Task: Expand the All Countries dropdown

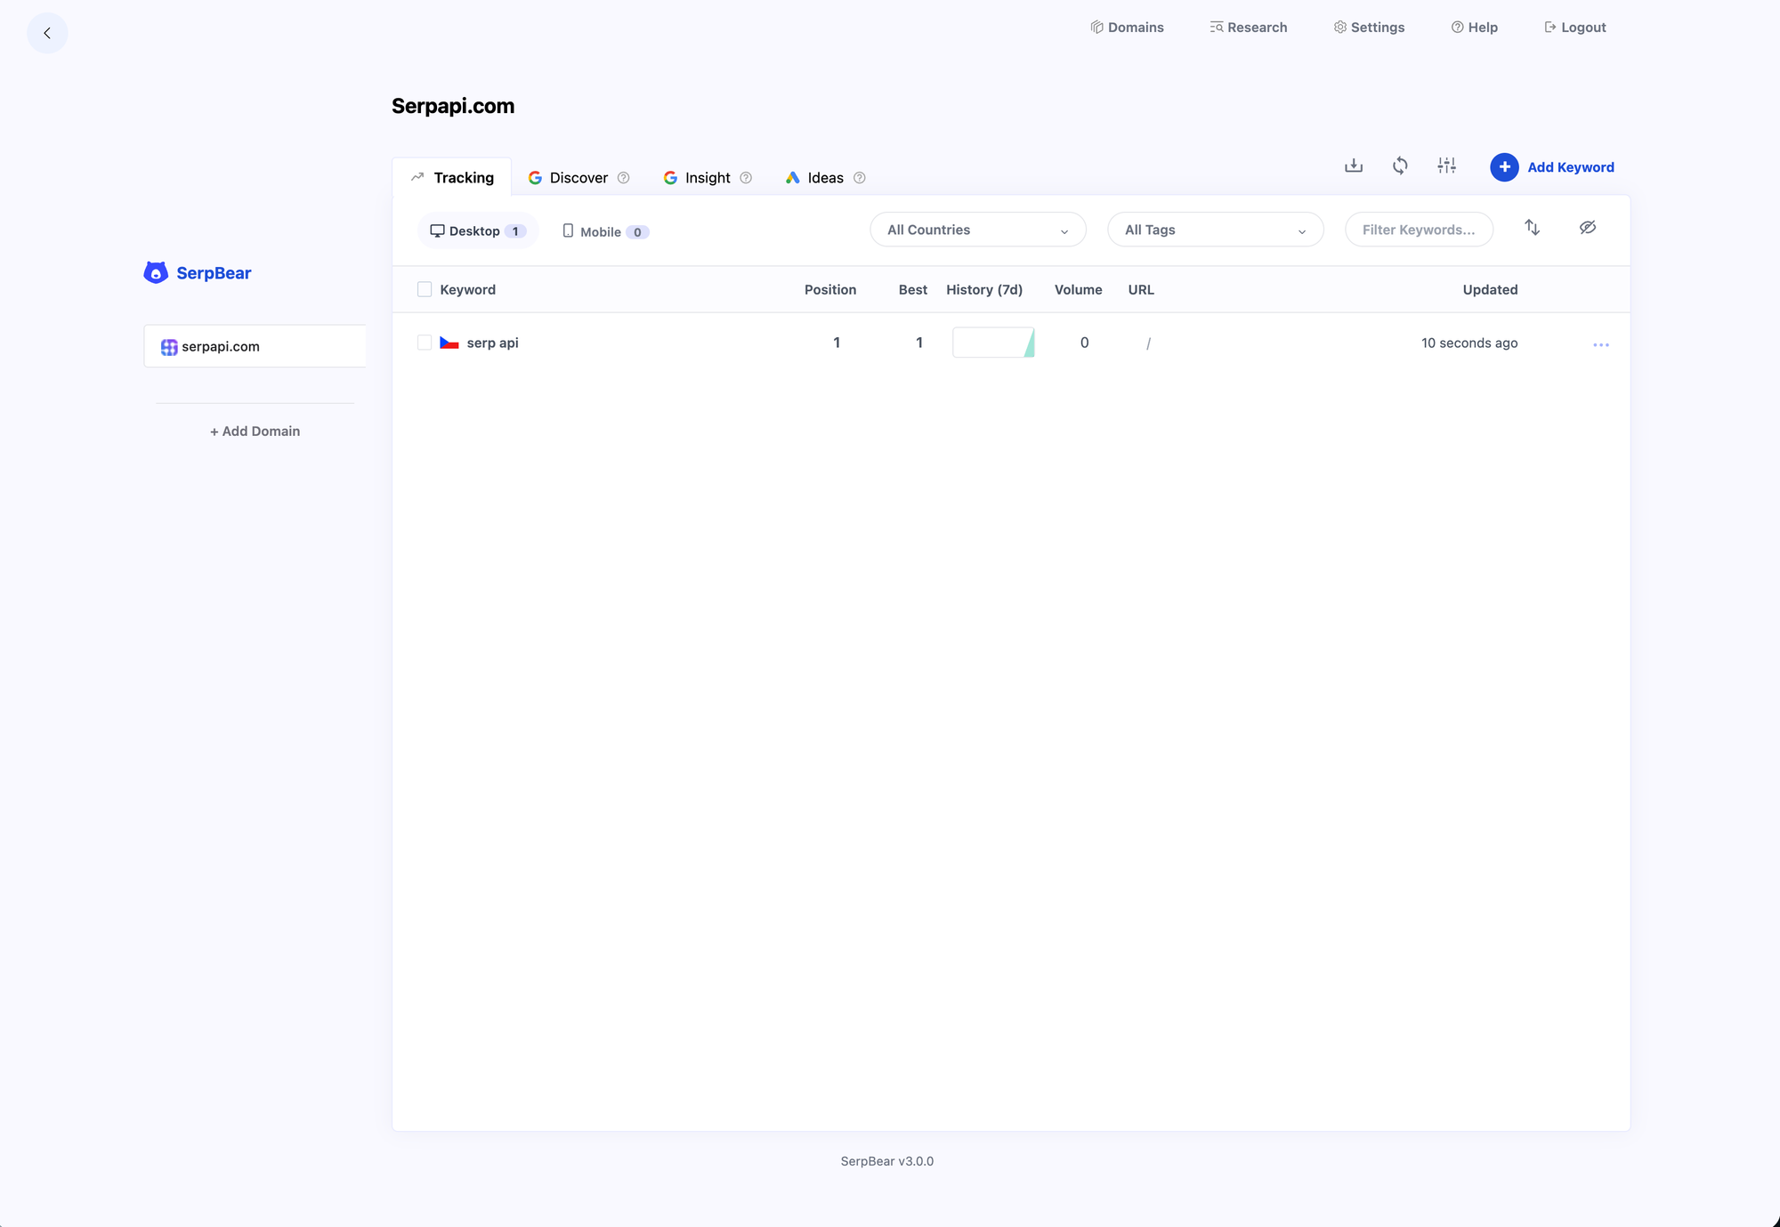Action: click(977, 230)
